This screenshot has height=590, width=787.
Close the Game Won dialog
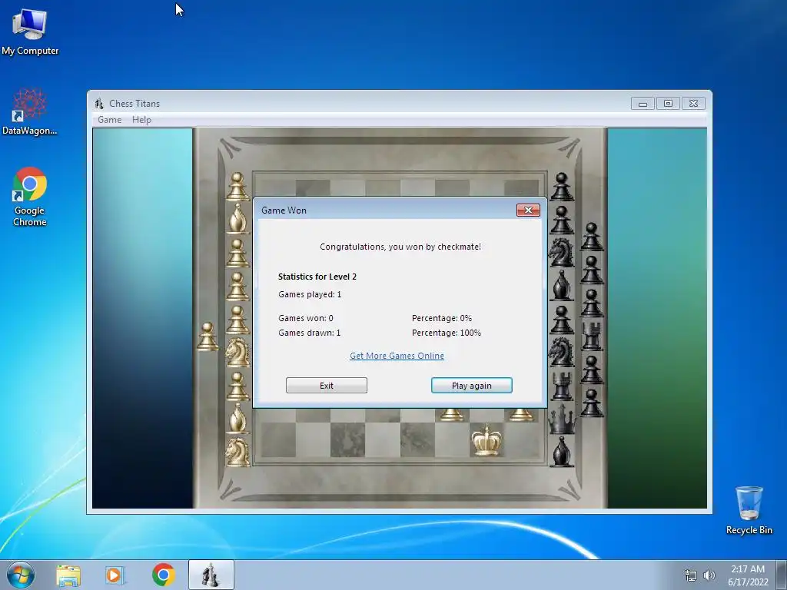point(528,210)
